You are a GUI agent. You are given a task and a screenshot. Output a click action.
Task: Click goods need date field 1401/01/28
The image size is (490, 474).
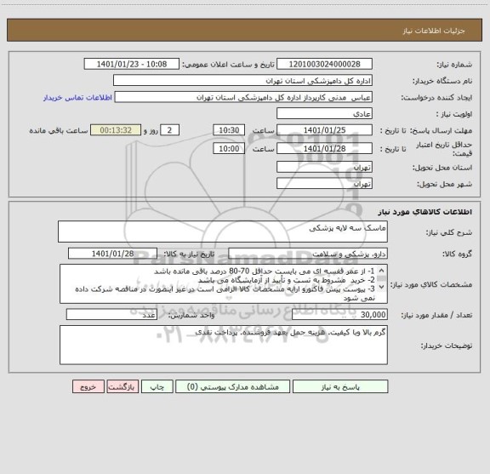click(112, 254)
